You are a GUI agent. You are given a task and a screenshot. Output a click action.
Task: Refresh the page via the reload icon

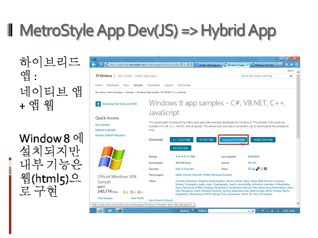[x=191, y=65]
